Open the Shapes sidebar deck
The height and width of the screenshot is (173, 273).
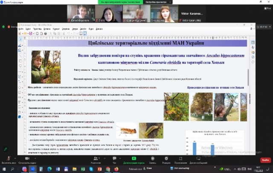pos(253,62)
